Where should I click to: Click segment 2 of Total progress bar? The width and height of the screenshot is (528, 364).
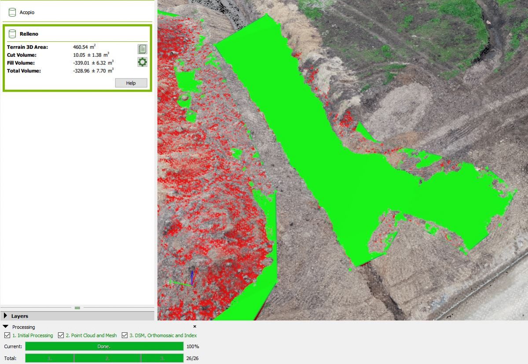[x=107, y=358]
